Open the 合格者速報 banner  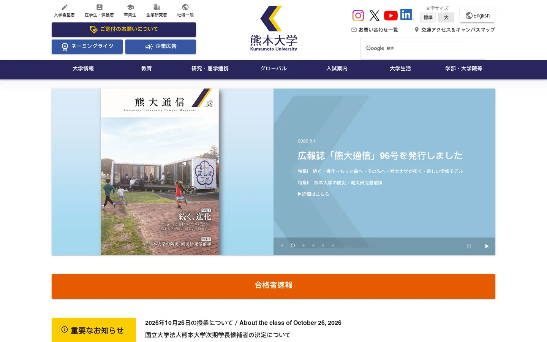[273, 286]
